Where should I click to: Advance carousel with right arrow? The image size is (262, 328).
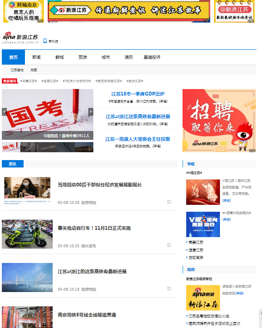coord(91,112)
